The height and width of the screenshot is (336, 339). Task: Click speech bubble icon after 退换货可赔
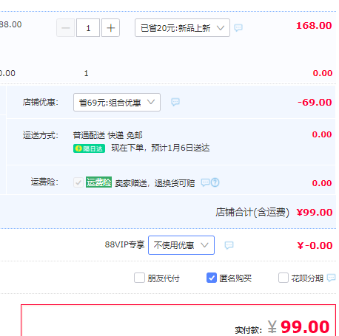click(x=205, y=182)
